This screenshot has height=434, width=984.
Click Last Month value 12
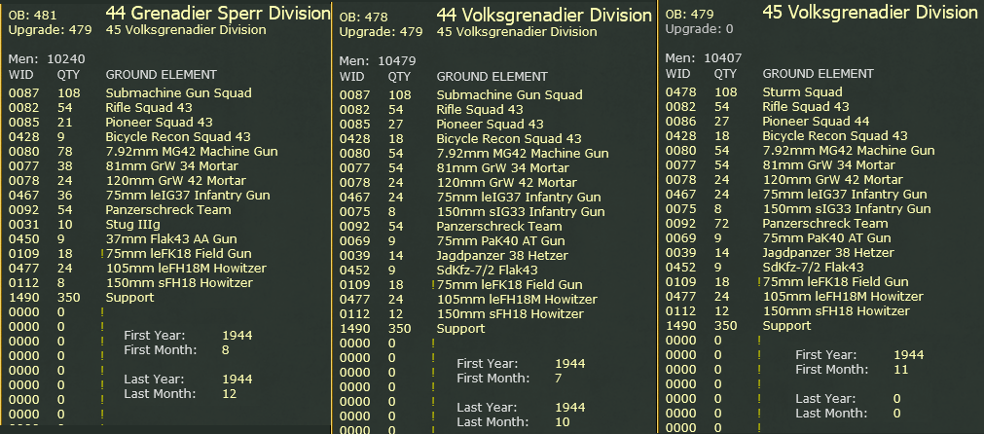coord(229,394)
